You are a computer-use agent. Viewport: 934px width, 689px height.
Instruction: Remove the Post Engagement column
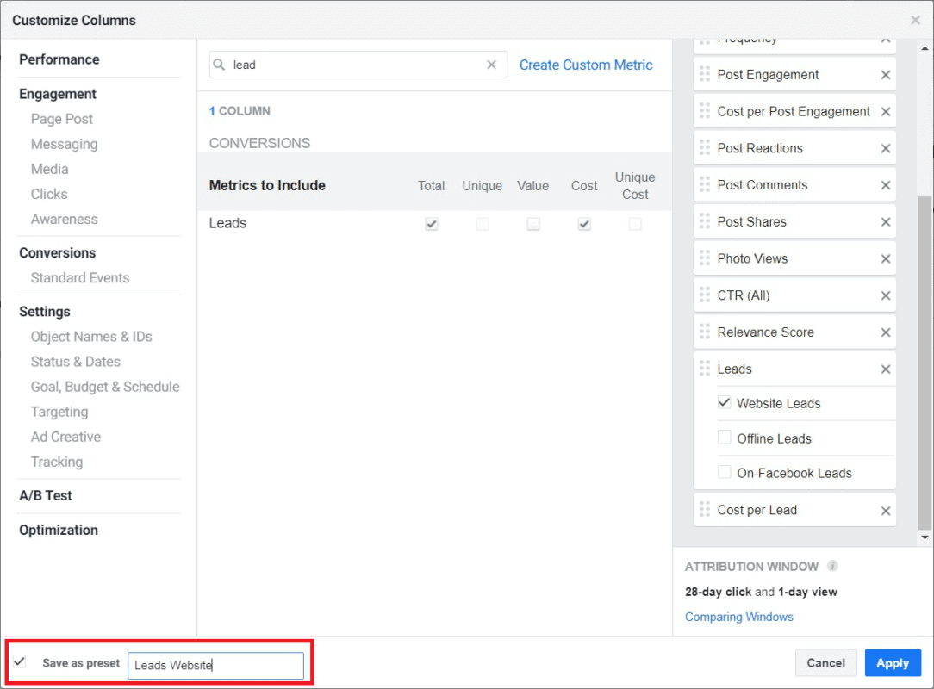point(885,75)
